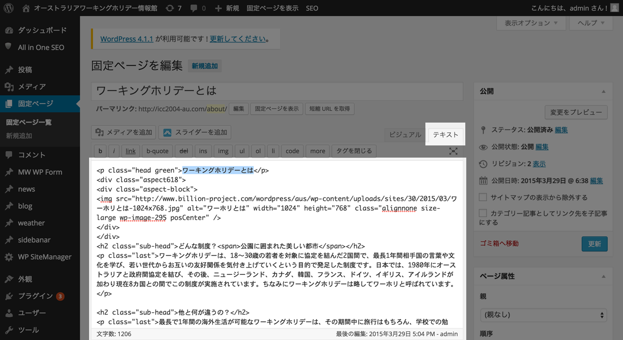Click the link quicktag button
The image size is (623, 340).
[130, 151]
